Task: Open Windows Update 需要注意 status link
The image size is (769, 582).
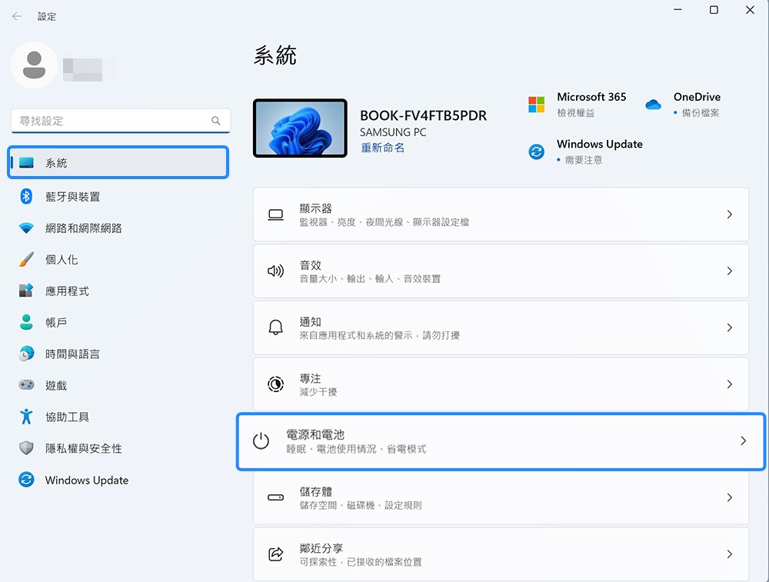Action: (583, 160)
